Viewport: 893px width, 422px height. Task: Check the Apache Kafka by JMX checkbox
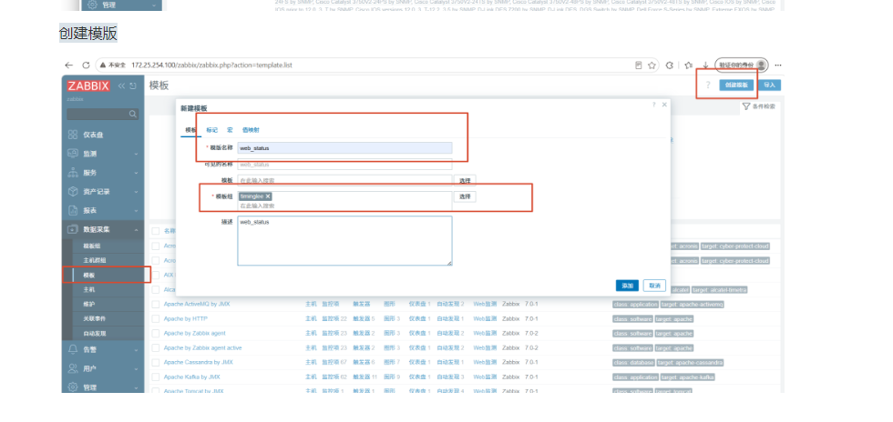click(156, 377)
